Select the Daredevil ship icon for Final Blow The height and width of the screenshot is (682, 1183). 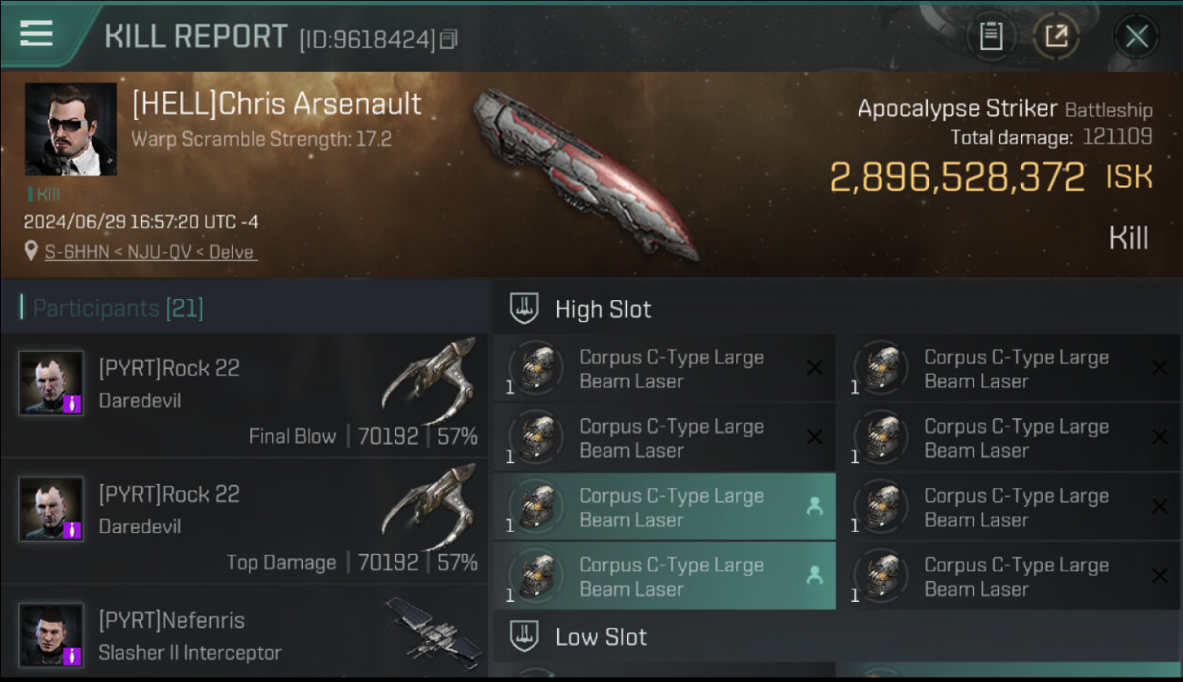[429, 380]
